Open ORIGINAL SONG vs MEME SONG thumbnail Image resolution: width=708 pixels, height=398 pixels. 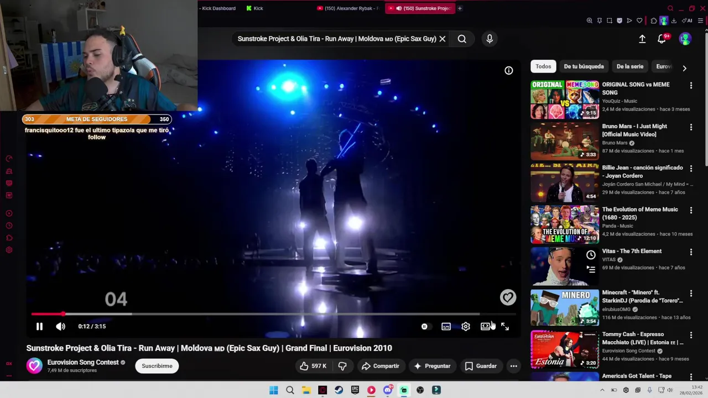(x=565, y=99)
